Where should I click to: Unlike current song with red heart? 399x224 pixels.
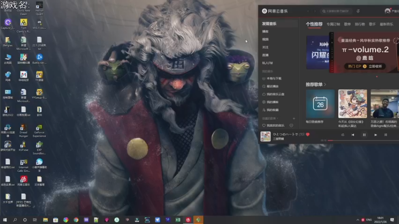[x=308, y=134]
